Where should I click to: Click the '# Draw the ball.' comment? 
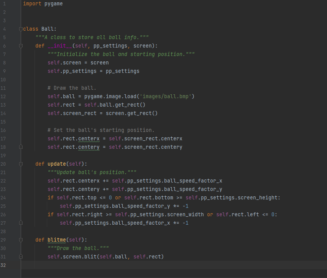tap(72, 88)
